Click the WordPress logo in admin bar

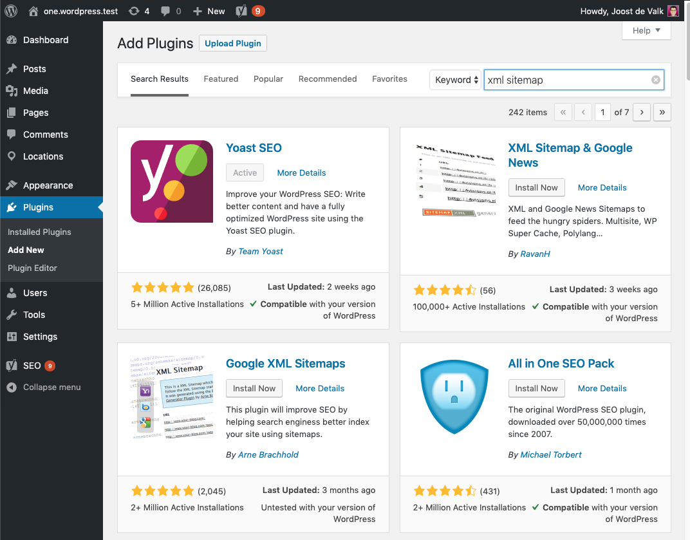(x=10, y=11)
